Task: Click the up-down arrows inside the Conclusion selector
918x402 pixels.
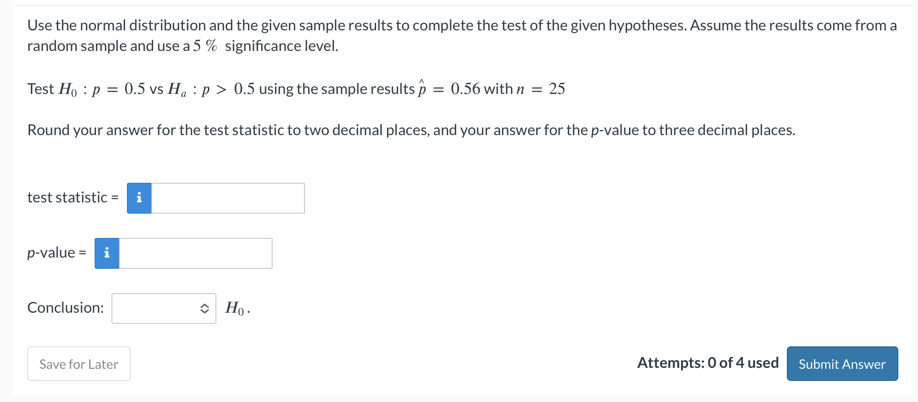Action: click(204, 308)
